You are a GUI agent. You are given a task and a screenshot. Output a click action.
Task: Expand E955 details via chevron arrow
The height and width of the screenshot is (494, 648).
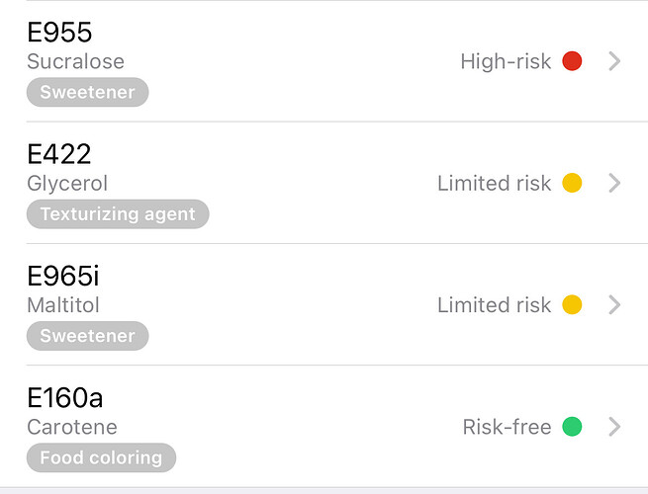pyautogui.click(x=614, y=61)
